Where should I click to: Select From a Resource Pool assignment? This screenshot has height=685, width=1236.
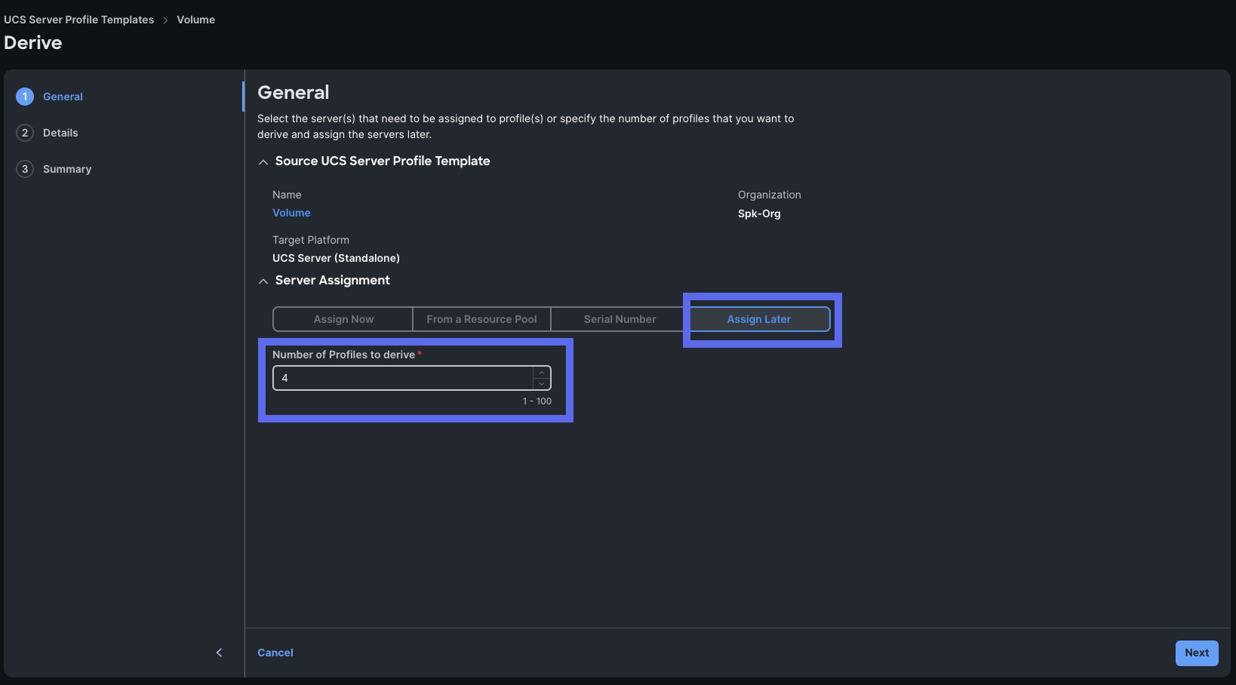pos(481,319)
